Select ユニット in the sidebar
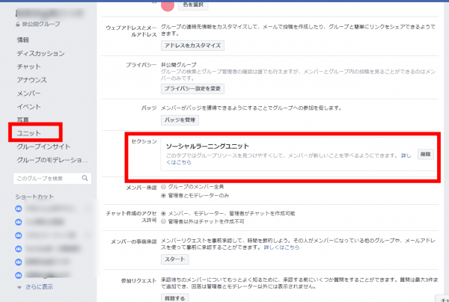The image size is (449, 302). coord(28,133)
